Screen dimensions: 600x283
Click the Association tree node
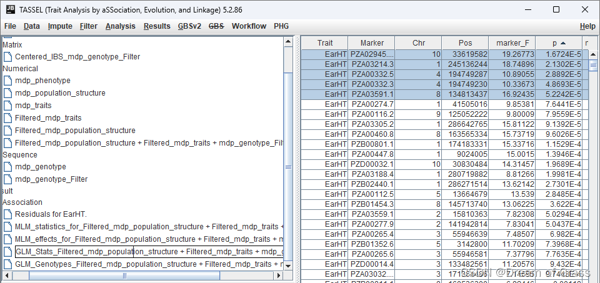[x=22, y=202]
